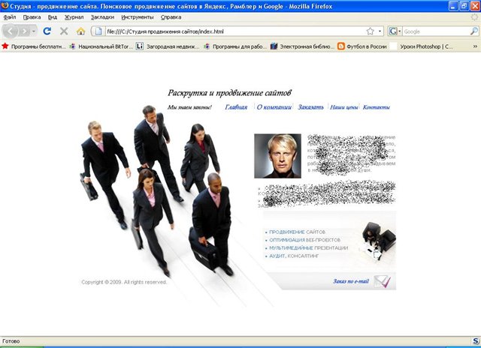Open the Вид menu
481x348 pixels.
point(53,17)
